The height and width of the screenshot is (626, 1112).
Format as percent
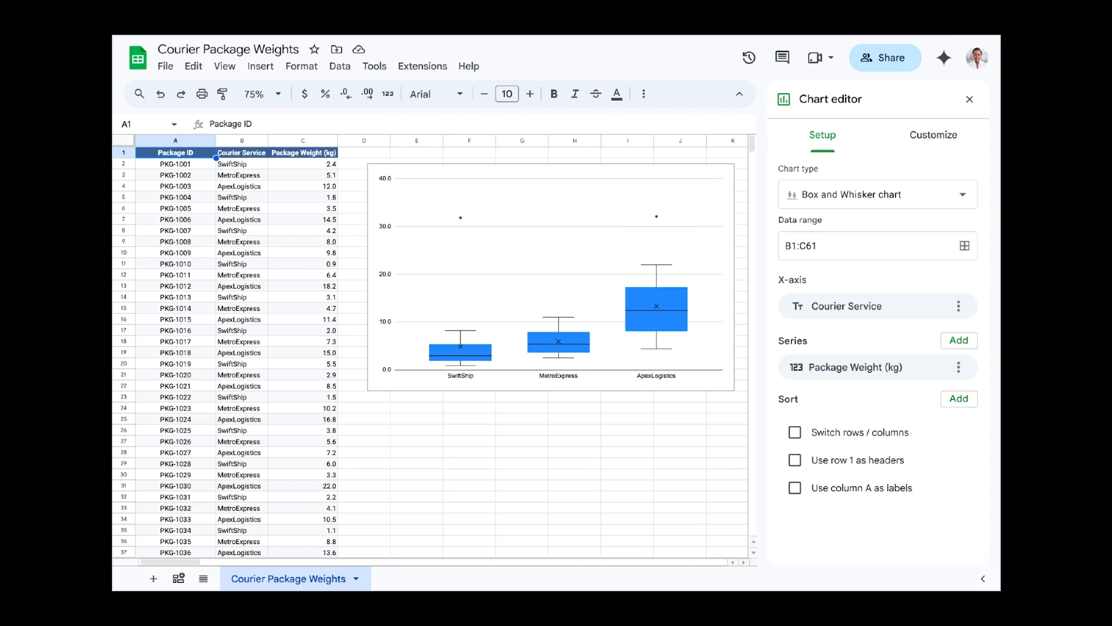click(x=325, y=94)
